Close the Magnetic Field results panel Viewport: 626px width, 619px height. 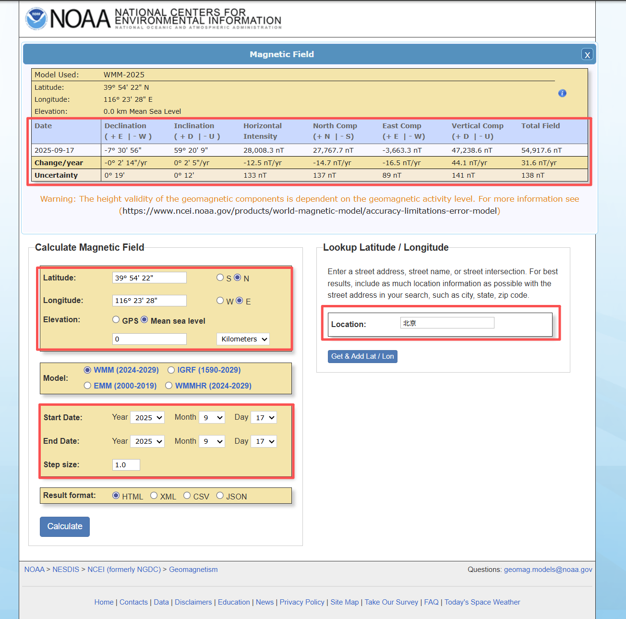587,55
